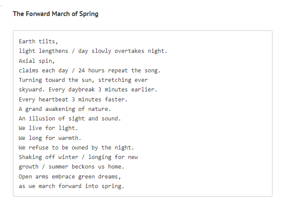Click the heading "The Forward March of Spring"

pyautogui.click(x=55, y=14)
